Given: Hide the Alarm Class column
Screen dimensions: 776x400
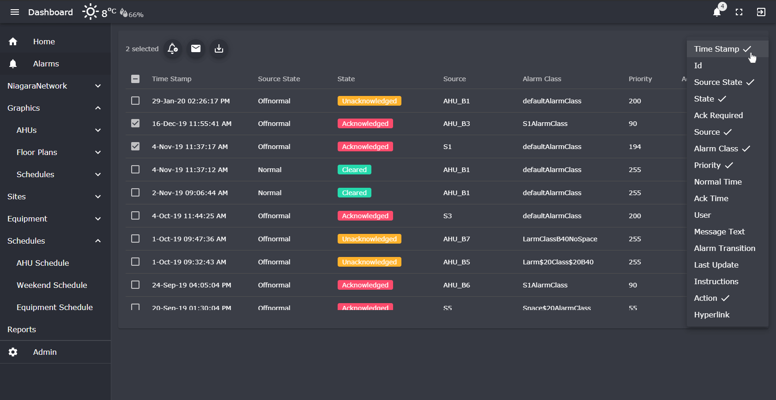Looking at the screenshot, I should [721, 149].
